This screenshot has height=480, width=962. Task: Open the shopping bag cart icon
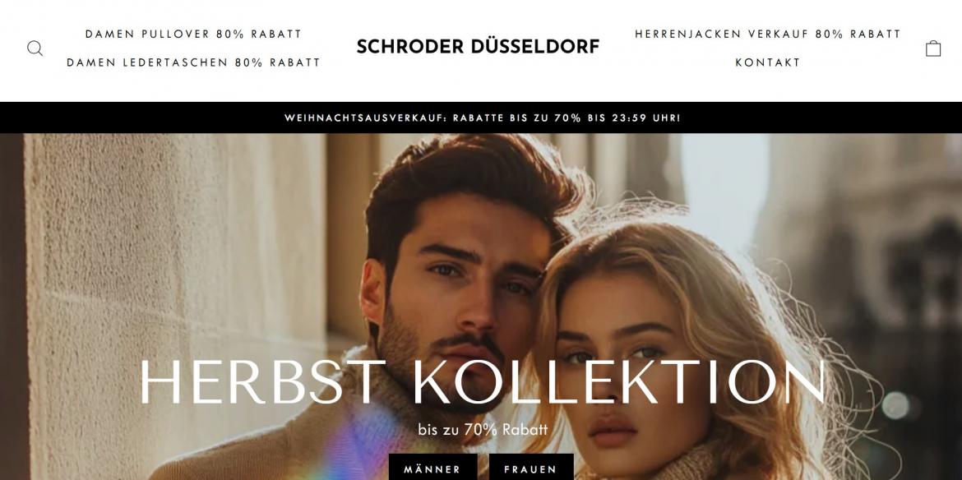[932, 48]
